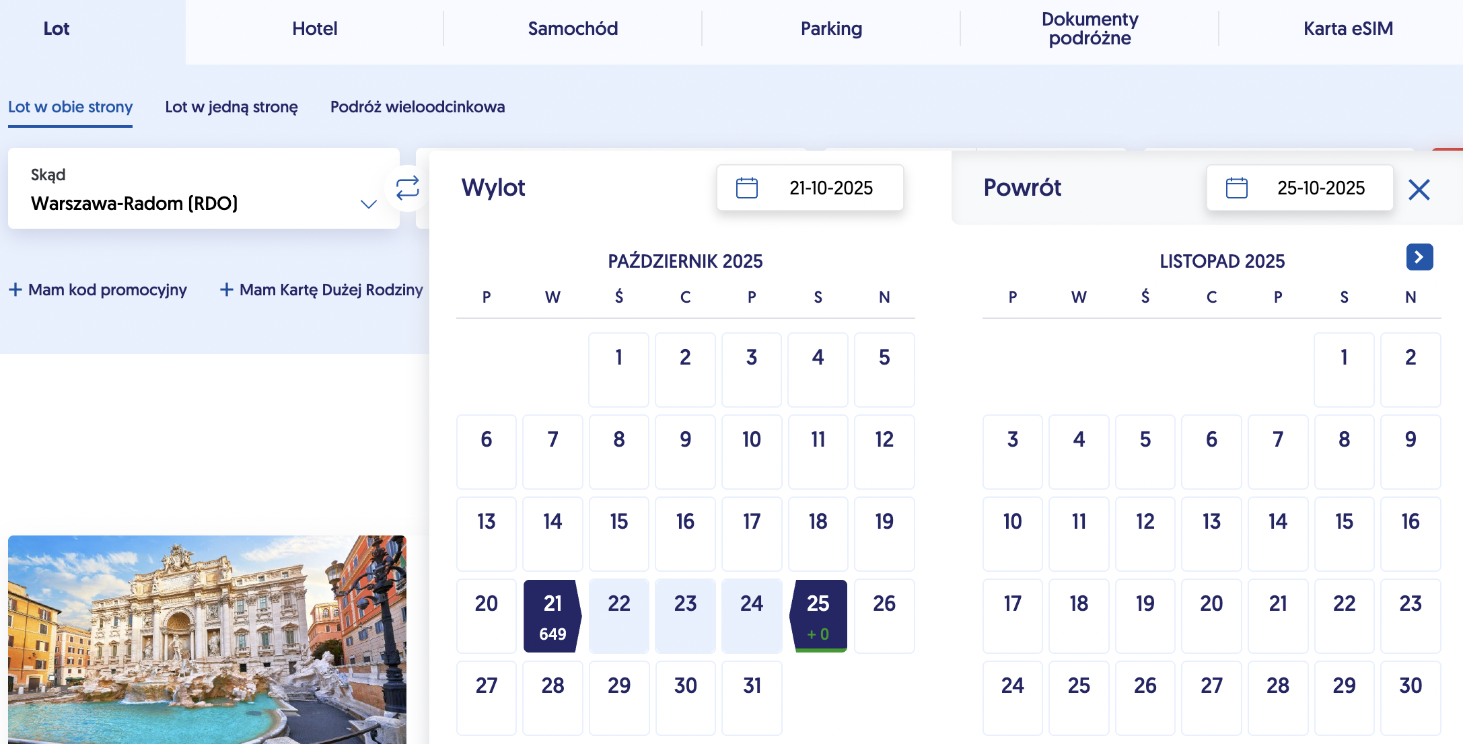Select Podróż wieloodcinkowa option
1463x744 pixels.
point(417,107)
